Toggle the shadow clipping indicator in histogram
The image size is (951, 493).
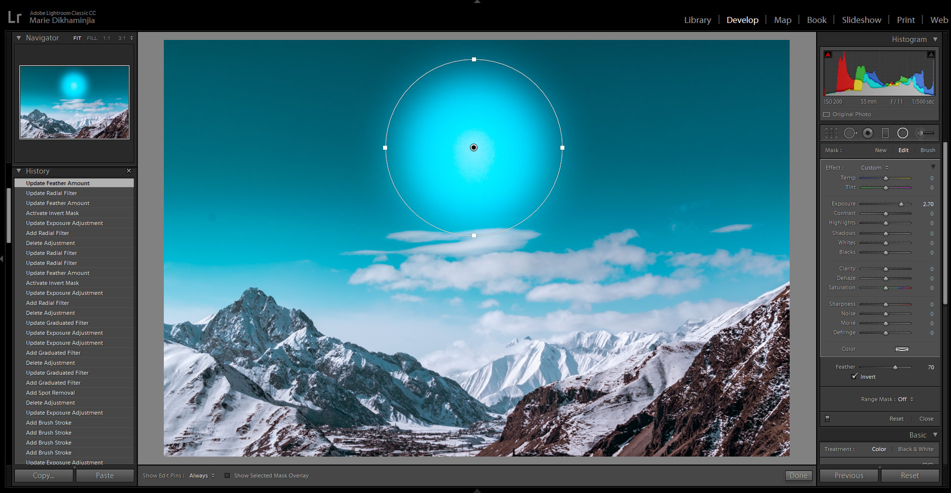point(828,54)
